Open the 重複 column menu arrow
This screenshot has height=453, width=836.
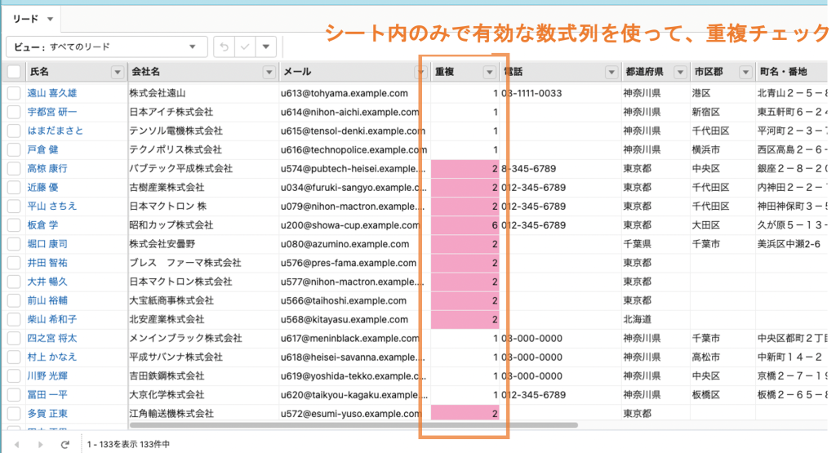click(x=489, y=72)
